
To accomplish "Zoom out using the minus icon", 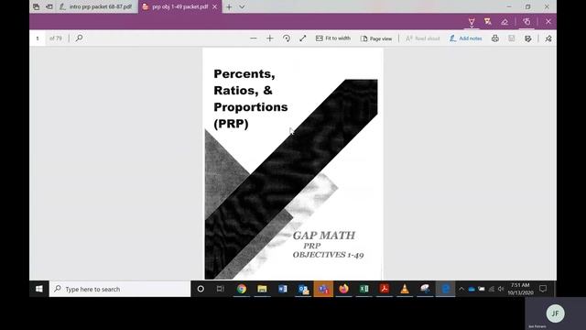I will click(253, 38).
